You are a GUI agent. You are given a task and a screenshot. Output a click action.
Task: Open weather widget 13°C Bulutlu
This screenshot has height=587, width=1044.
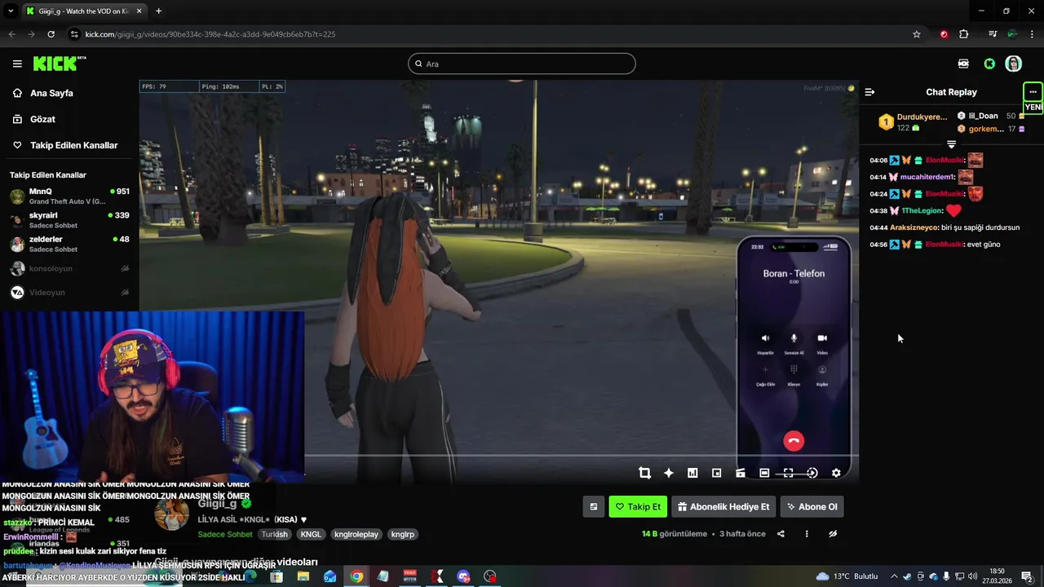pyautogui.click(x=847, y=576)
